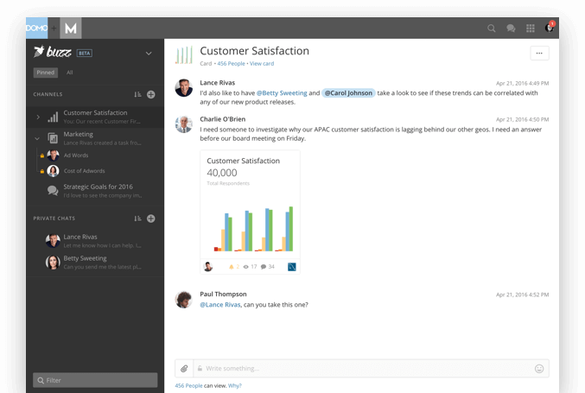Click Charlie O'Brien's avatar
585x393 pixels.
pos(184,124)
